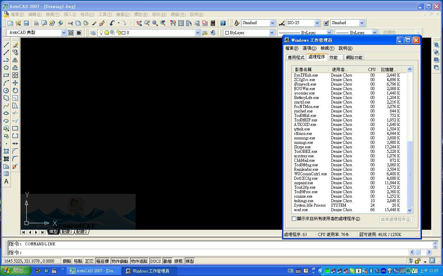The height and width of the screenshot is (276, 443).
Task: Sort processes by 影像名稱 column header
Action: point(310,69)
